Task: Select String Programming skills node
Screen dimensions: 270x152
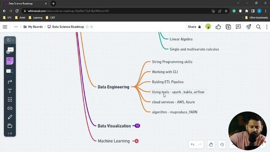Action: [x=172, y=62]
